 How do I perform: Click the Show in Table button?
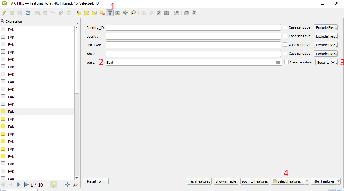[226, 181]
